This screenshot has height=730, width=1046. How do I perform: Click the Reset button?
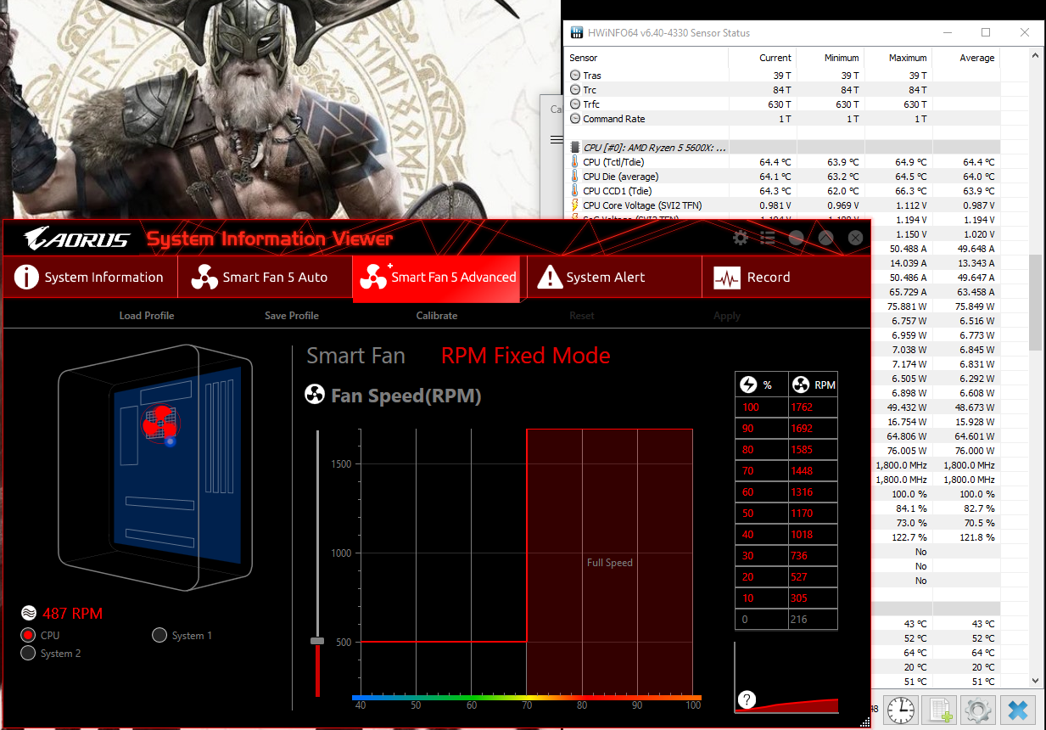point(582,316)
